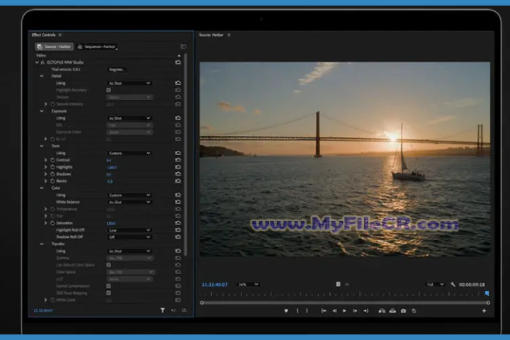Image resolution: width=510 pixels, height=340 pixels.
Task: Toggle the Highlight Recovery checkbox
Action: (x=108, y=90)
